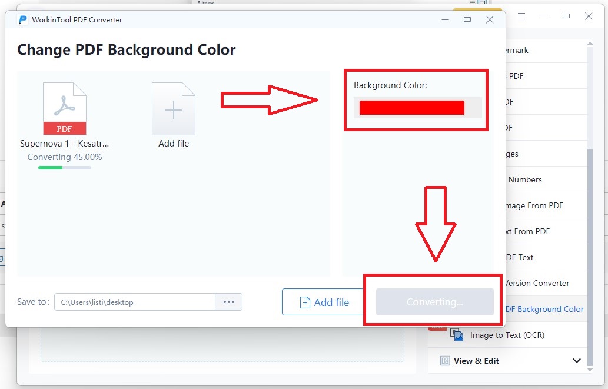The image size is (608, 389).
Task: Select Version Converter sidebar item
Action: coord(546,283)
